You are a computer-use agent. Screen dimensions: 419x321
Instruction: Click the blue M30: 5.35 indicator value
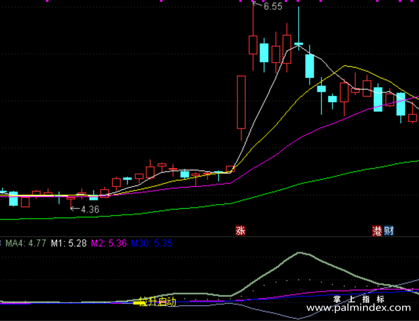coord(152,243)
